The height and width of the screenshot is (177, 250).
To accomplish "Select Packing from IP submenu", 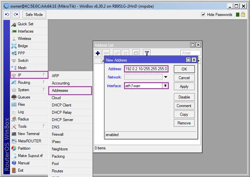I will (70, 156).
